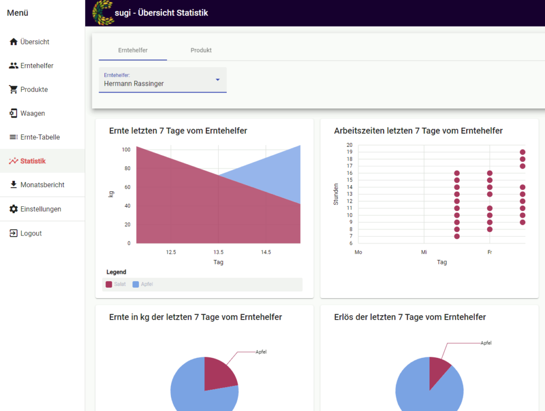This screenshot has width=545, height=411.
Task: Click the Logout arrow icon
Action: click(14, 233)
